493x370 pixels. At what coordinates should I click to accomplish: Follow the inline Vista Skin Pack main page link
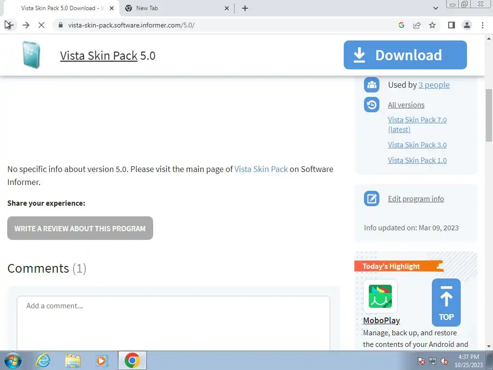(x=261, y=169)
